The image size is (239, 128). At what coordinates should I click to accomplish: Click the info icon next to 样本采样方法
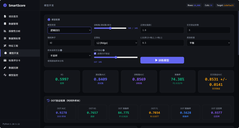pos(61,50)
